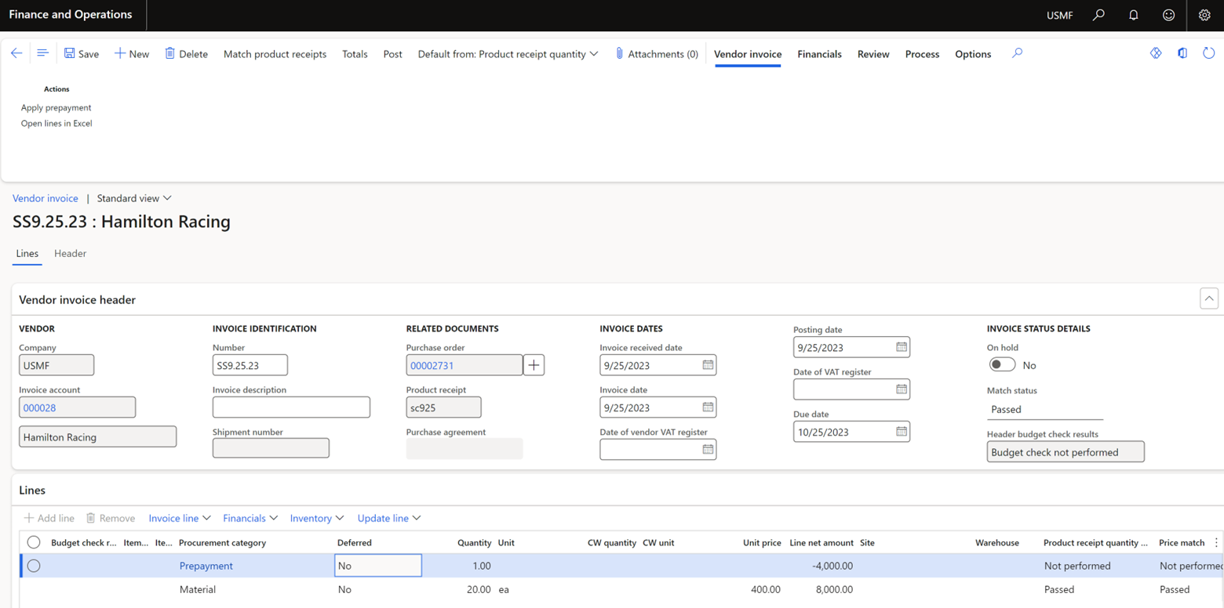The height and width of the screenshot is (608, 1224).
Task: Select the Prepayment line row radio button
Action: pos(34,566)
